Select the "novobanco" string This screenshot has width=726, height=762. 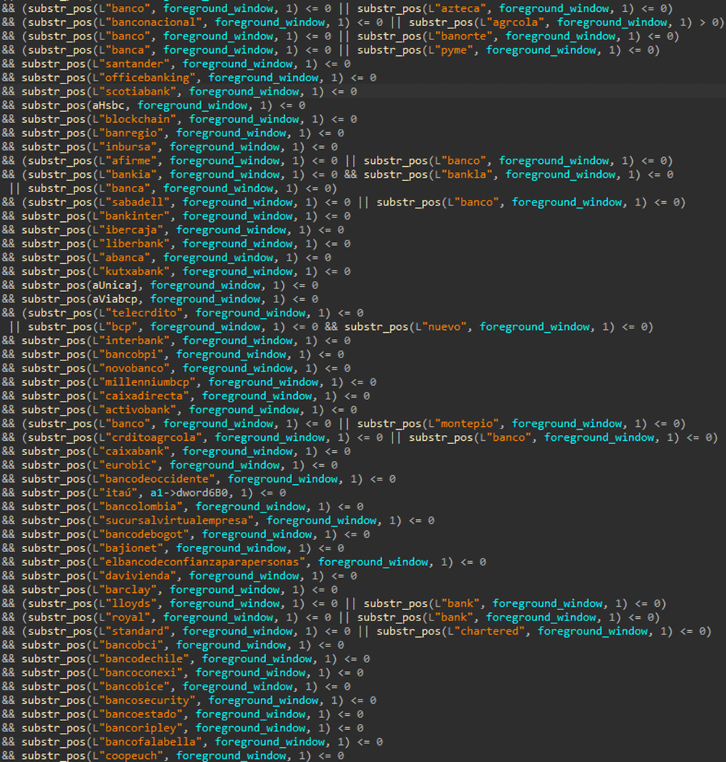(x=134, y=369)
